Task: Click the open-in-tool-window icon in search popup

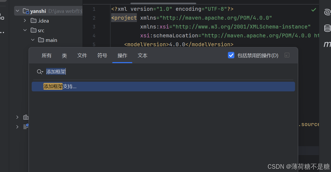Action: point(287,55)
